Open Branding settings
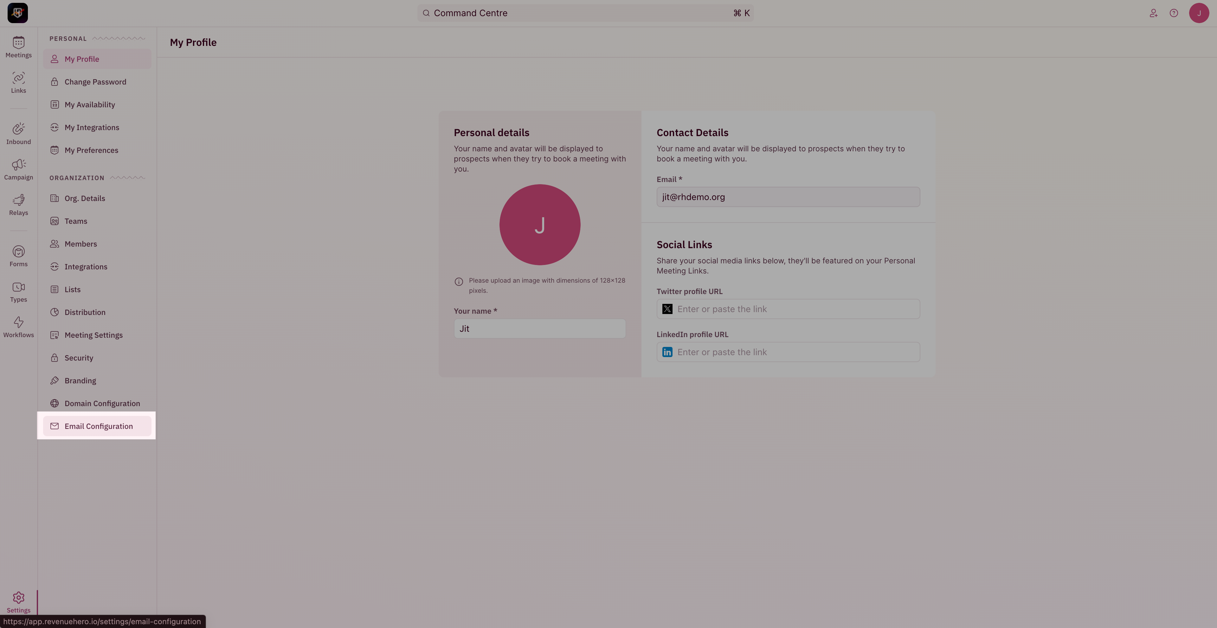This screenshot has height=628, width=1217. [x=97, y=381]
